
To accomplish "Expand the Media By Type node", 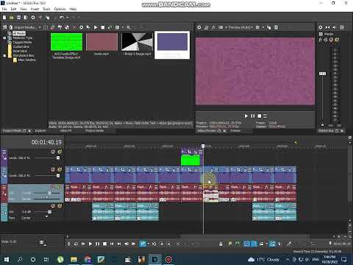I will tap(4, 38).
